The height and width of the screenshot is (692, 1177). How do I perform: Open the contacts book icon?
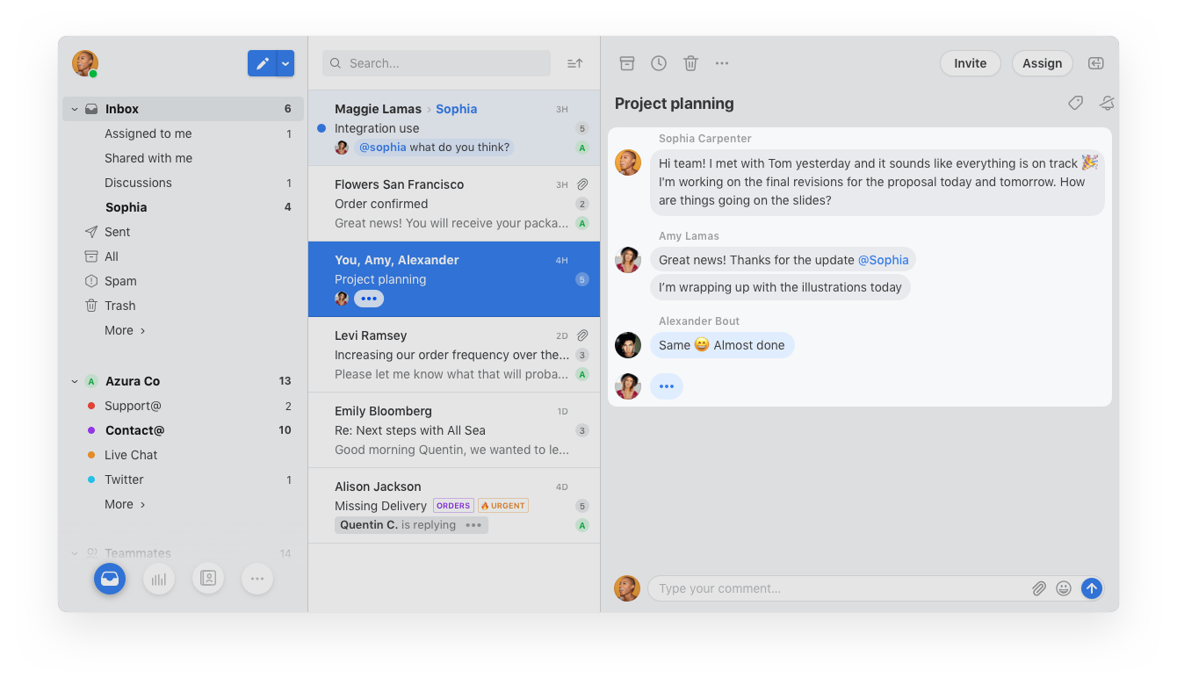[208, 579]
